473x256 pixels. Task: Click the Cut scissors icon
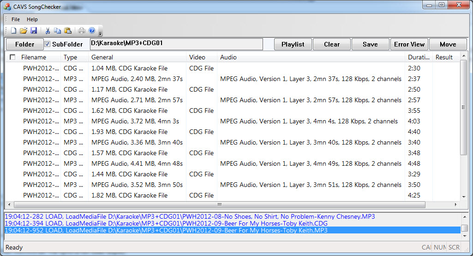(47, 31)
